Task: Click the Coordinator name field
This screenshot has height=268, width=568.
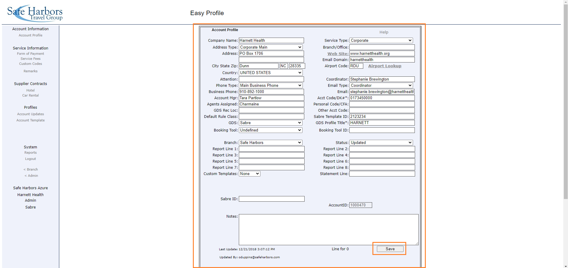Action: coord(382,79)
